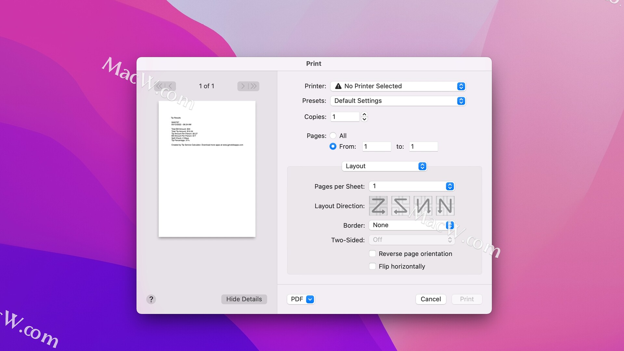624x351 pixels.
Task: Click the Print dialog title text
Action: click(x=314, y=64)
